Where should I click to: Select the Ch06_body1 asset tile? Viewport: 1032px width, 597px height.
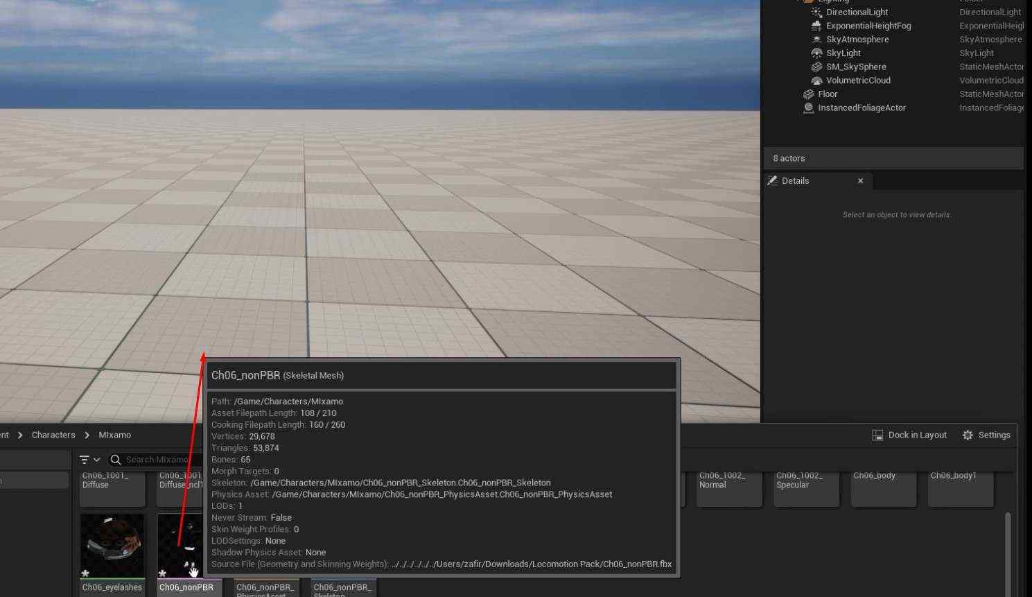[961, 488]
